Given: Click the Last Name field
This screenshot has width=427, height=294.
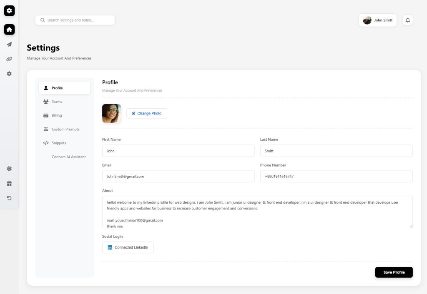Looking at the screenshot, I should [x=337, y=151].
